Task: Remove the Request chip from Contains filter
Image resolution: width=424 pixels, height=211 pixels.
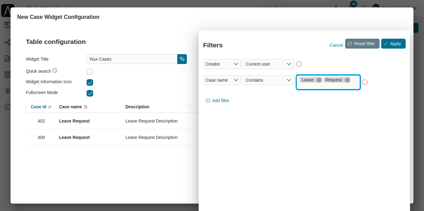Action: click(347, 80)
